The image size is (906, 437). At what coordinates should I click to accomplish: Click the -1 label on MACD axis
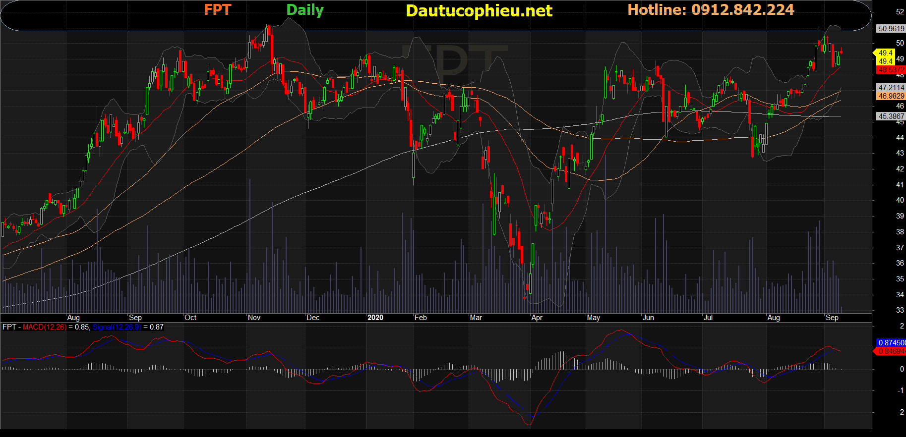(x=901, y=390)
